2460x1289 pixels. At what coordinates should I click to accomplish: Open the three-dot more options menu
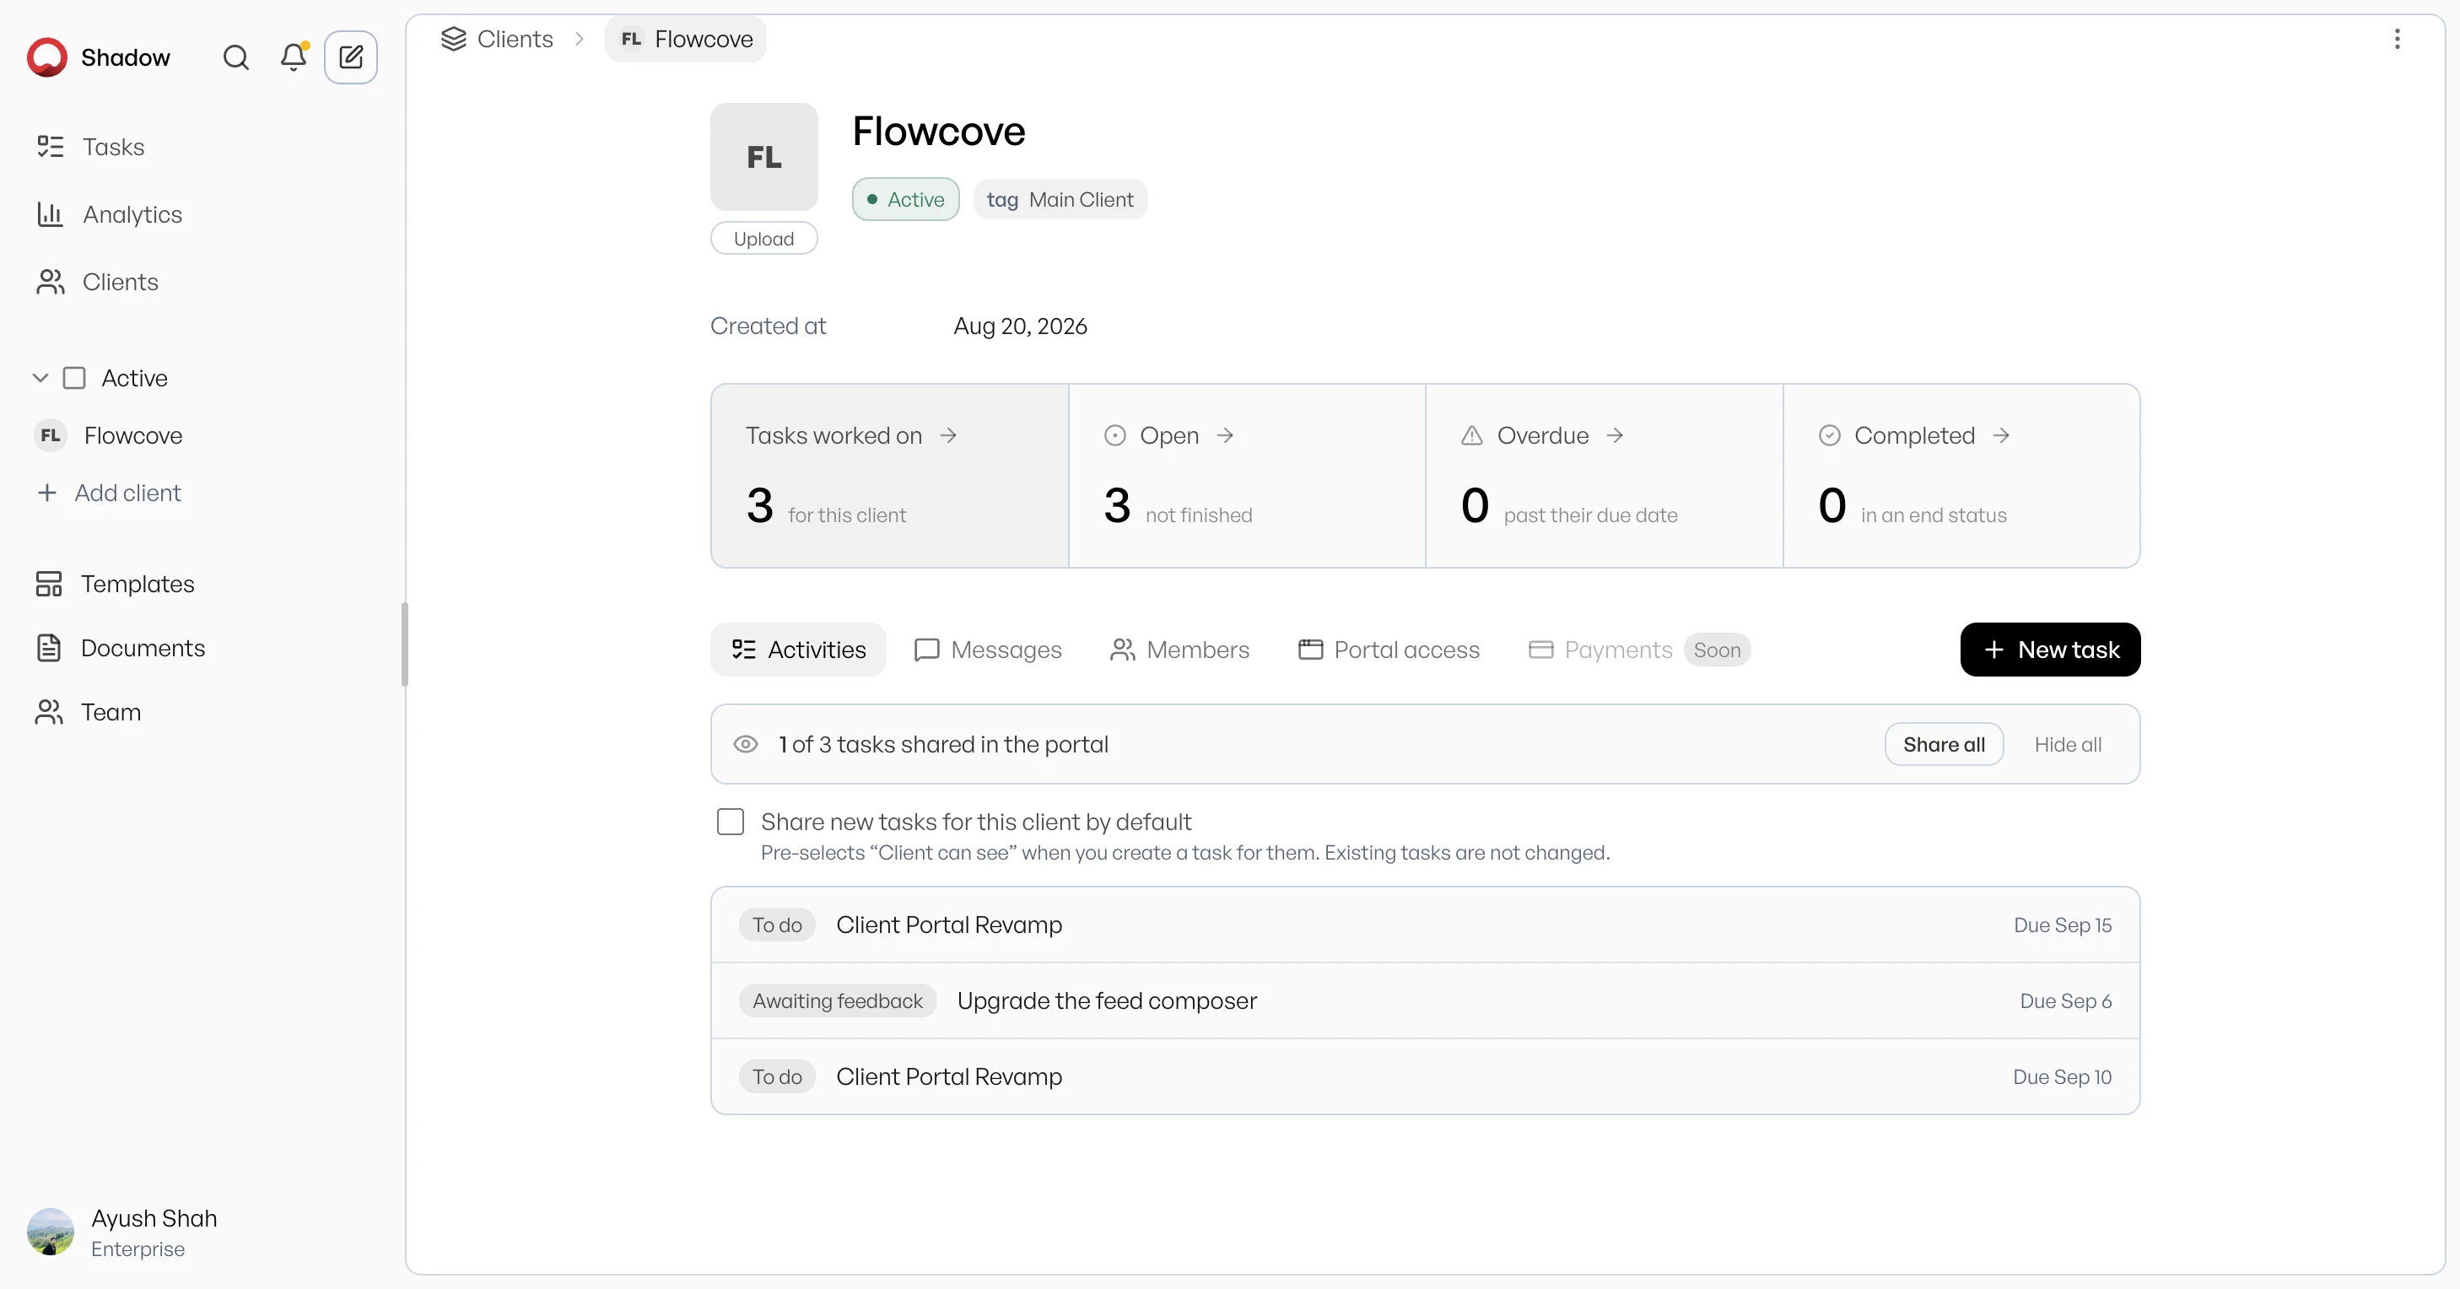[2396, 39]
